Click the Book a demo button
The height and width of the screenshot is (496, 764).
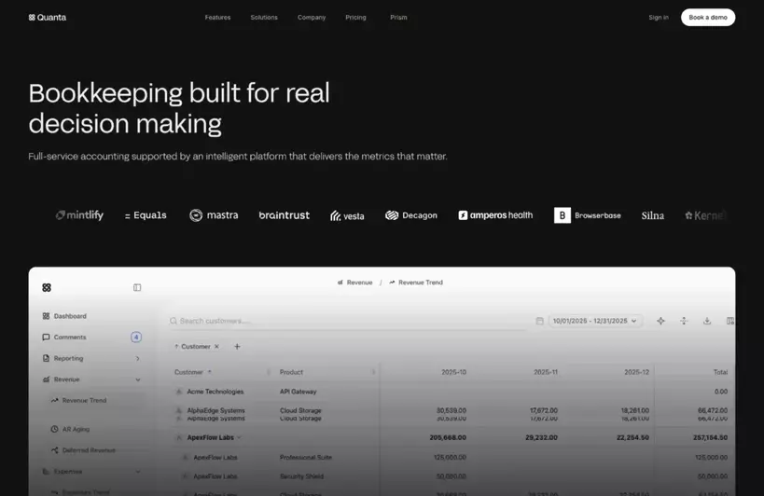pyautogui.click(x=708, y=18)
